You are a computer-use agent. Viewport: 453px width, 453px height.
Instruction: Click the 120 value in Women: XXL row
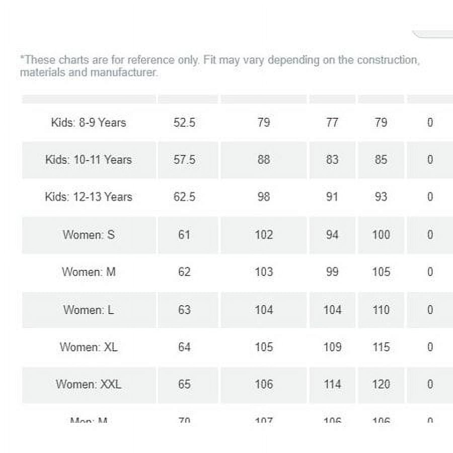tap(381, 384)
